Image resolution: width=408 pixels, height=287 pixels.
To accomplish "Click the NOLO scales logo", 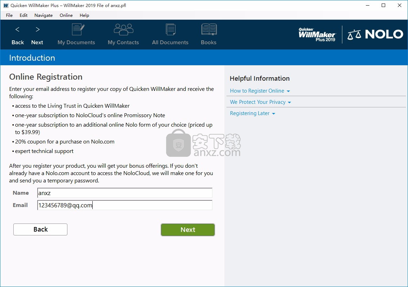I will coord(375,34).
